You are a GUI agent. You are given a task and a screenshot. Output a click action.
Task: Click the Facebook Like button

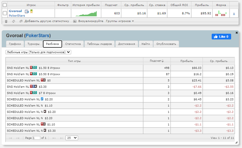pos(221,37)
